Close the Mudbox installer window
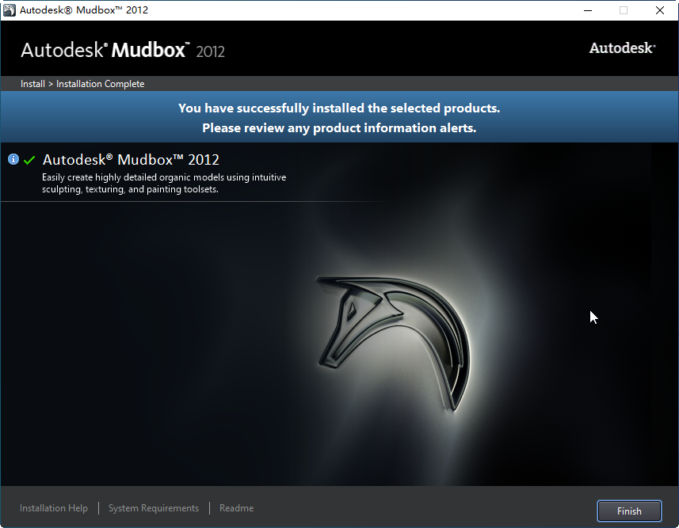 coord(659,10)
